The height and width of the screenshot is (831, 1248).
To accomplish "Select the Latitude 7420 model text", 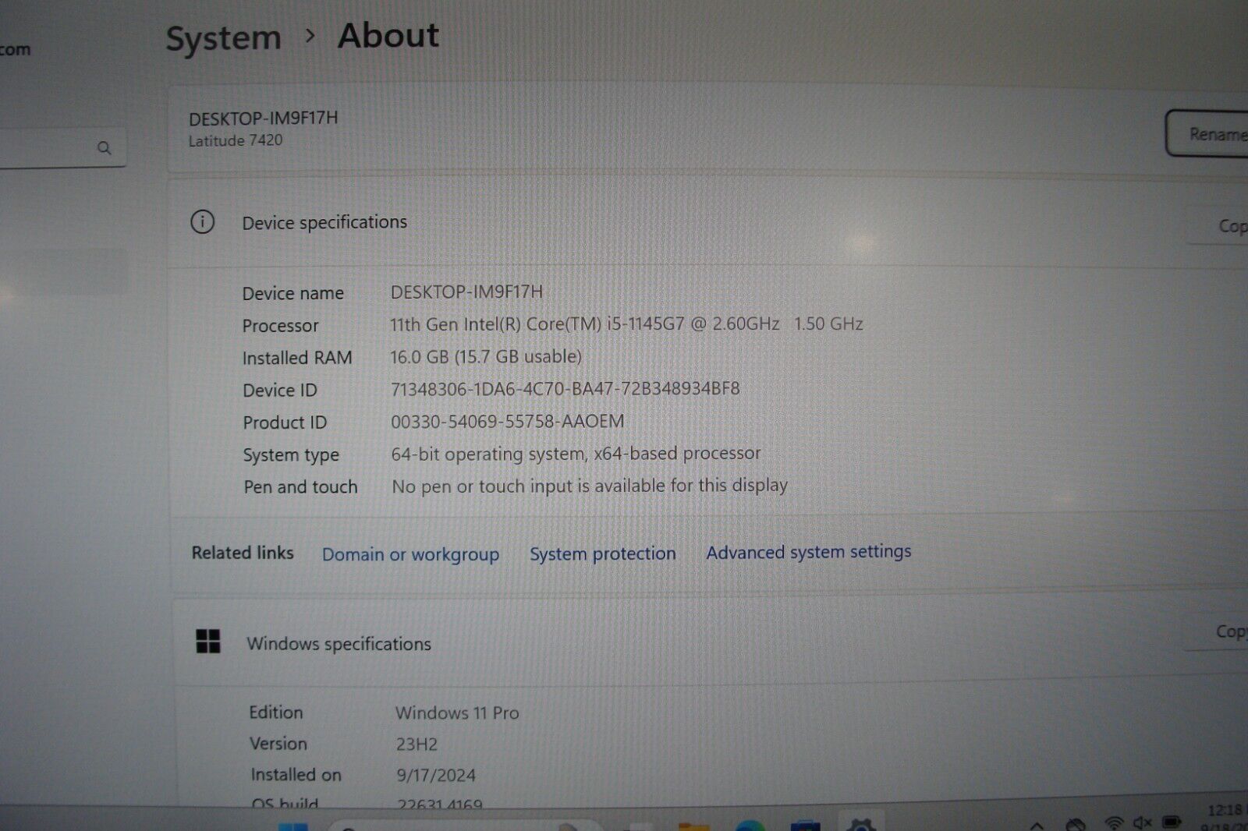I will click(236, 140).
